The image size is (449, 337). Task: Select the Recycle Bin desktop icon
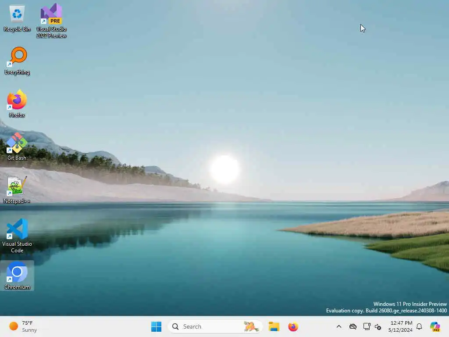[17, 18]
